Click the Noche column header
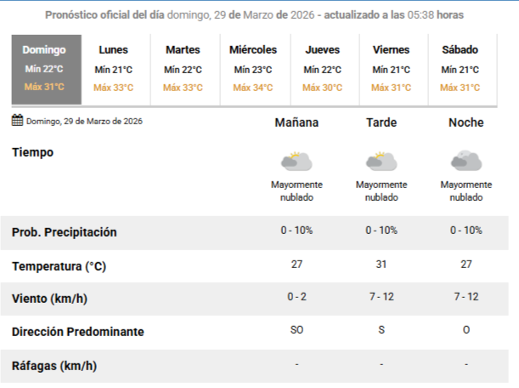519x388 pixels. (x=466, y=123)
